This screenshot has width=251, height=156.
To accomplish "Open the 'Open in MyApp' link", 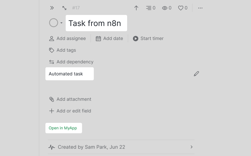I will coord(63,128).
